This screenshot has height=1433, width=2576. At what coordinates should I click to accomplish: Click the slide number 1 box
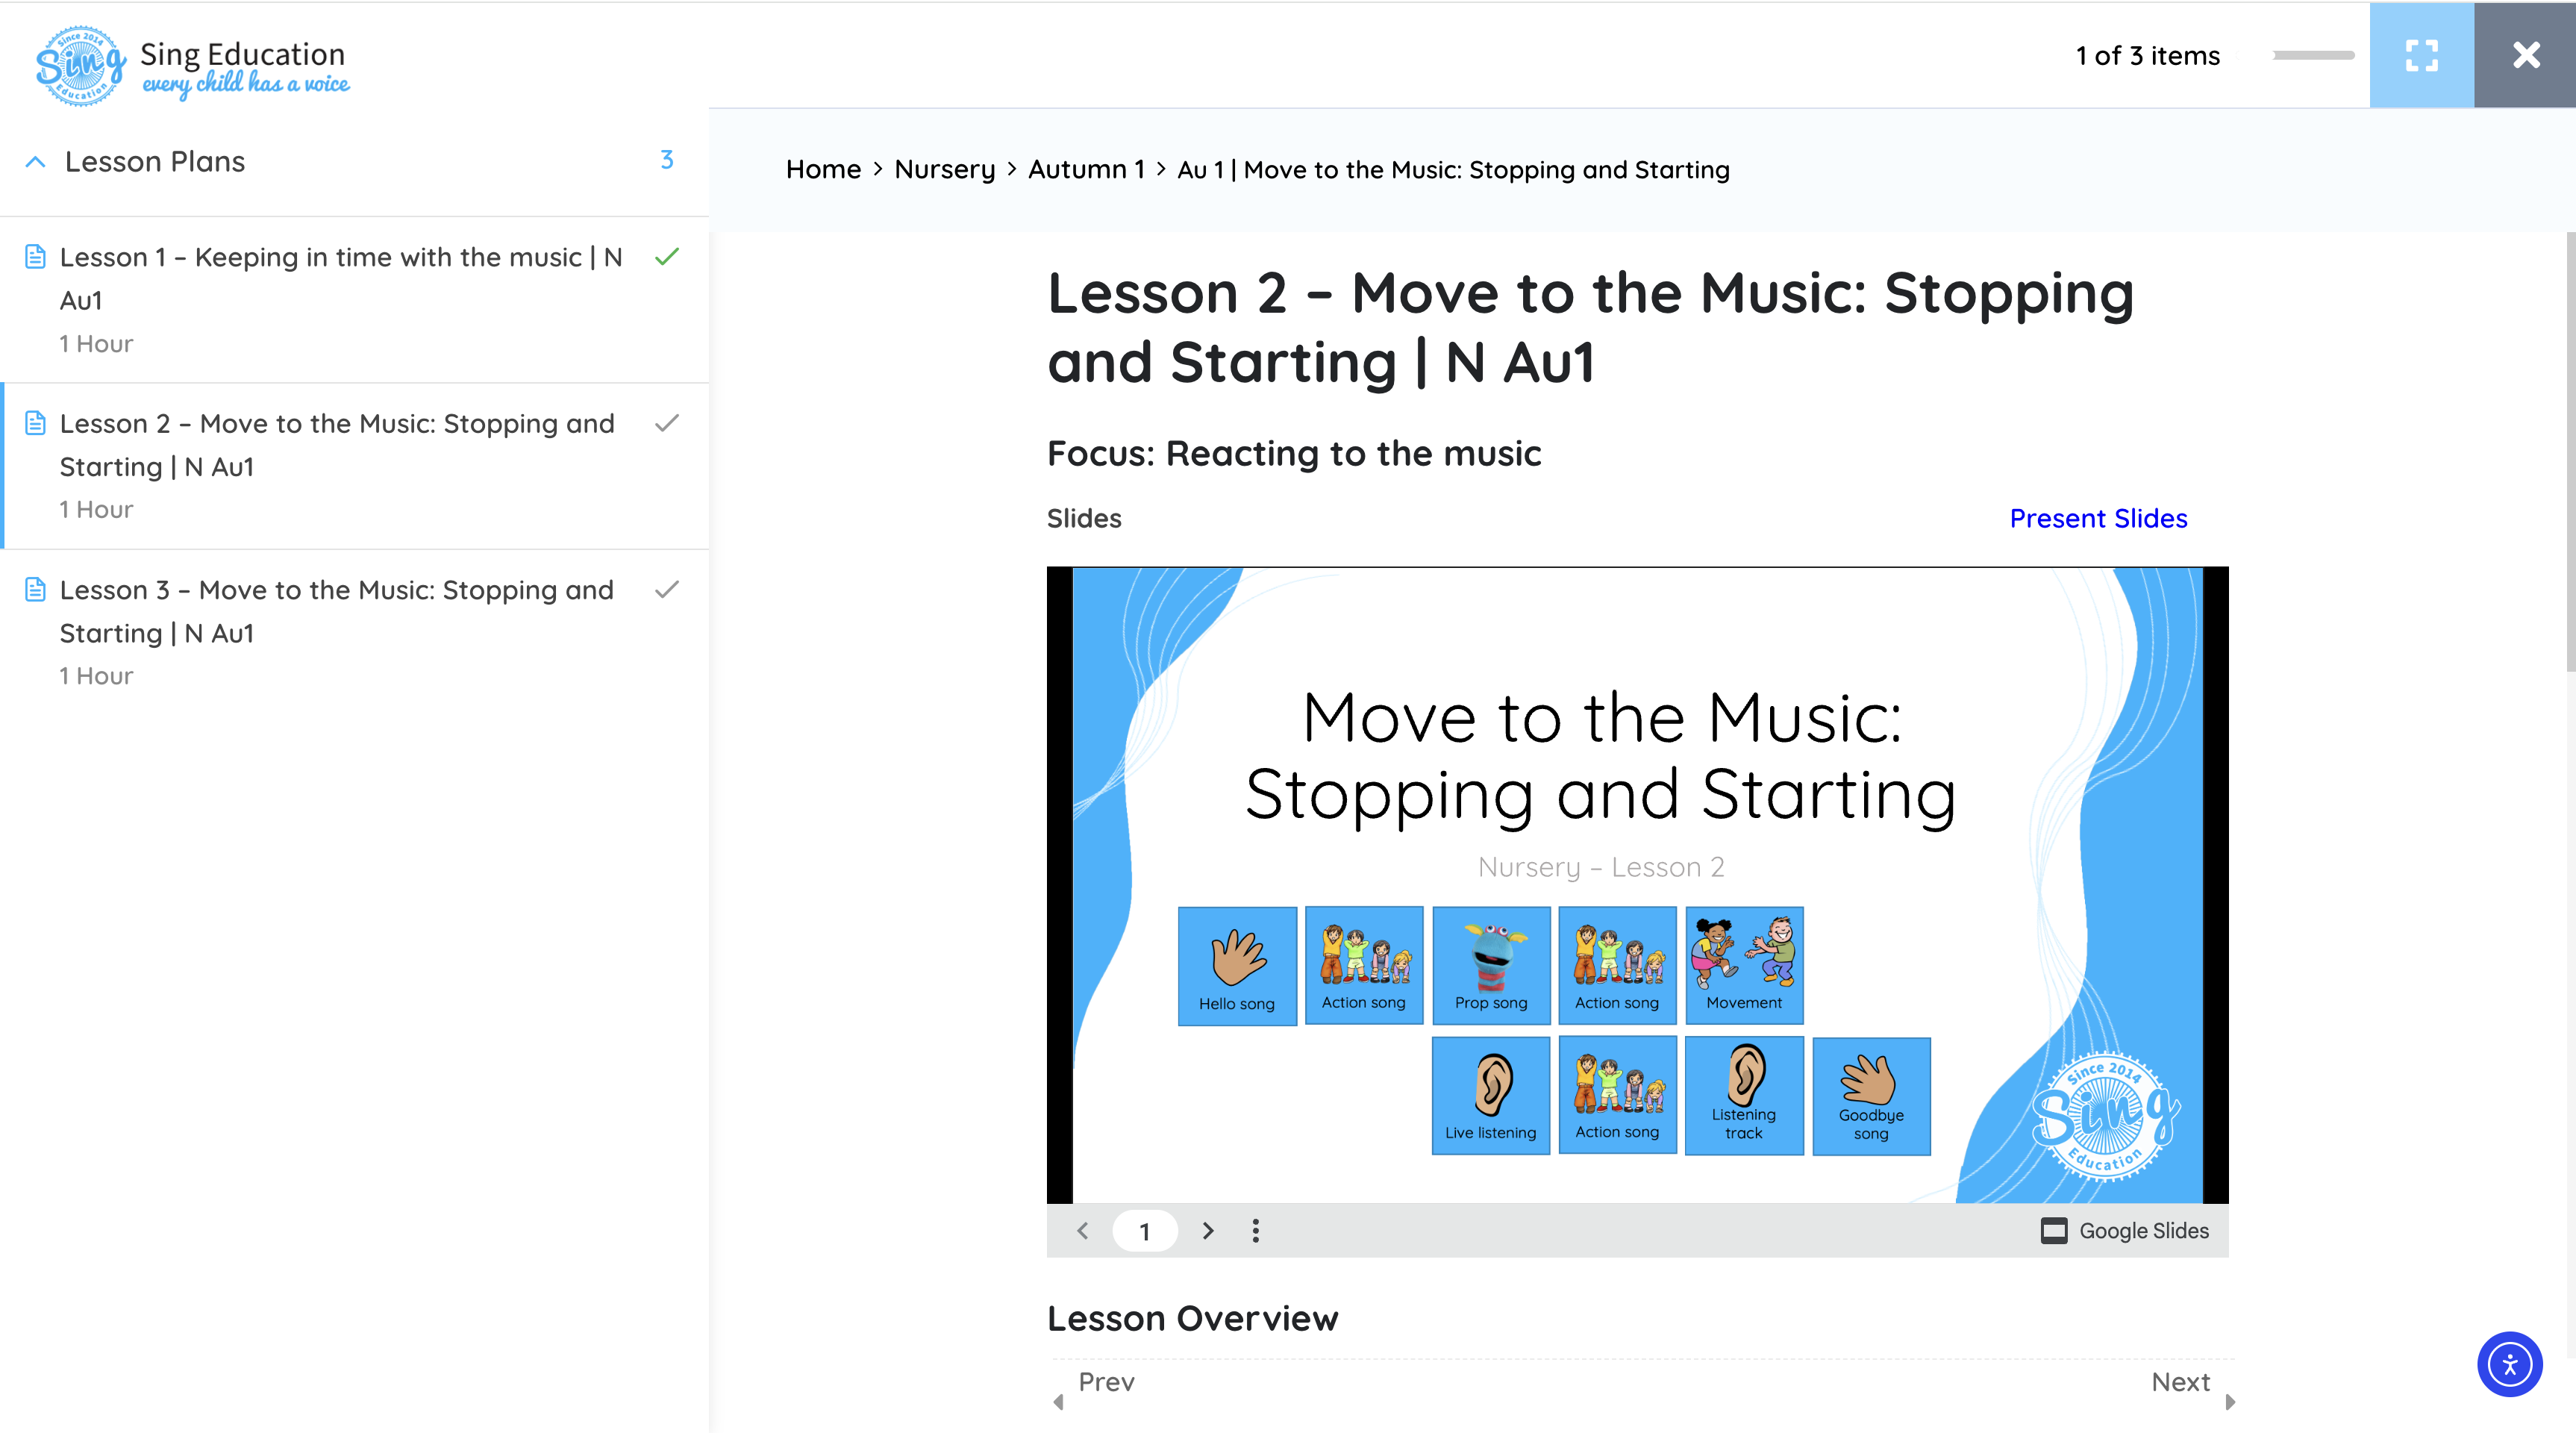tap(1145, 1231)
